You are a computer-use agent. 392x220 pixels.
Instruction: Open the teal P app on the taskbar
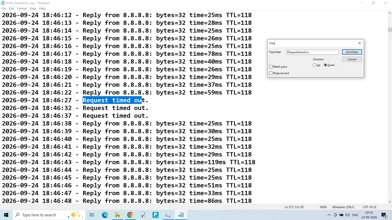click(155, 215)
